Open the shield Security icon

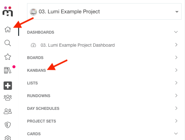[8, 125]
